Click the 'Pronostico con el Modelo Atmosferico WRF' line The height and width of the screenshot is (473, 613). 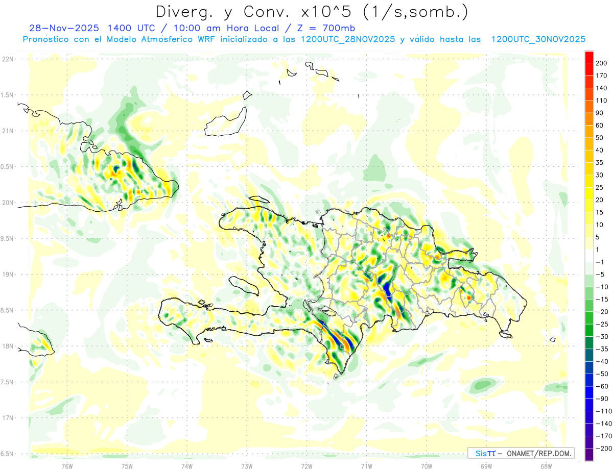point(120,39)
